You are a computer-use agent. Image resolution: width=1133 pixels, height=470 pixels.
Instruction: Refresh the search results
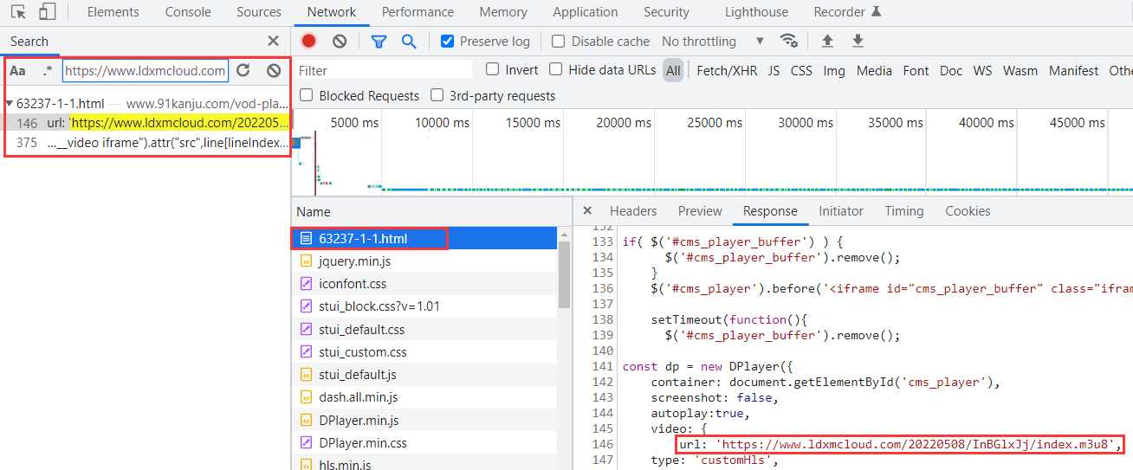point(243,70)
